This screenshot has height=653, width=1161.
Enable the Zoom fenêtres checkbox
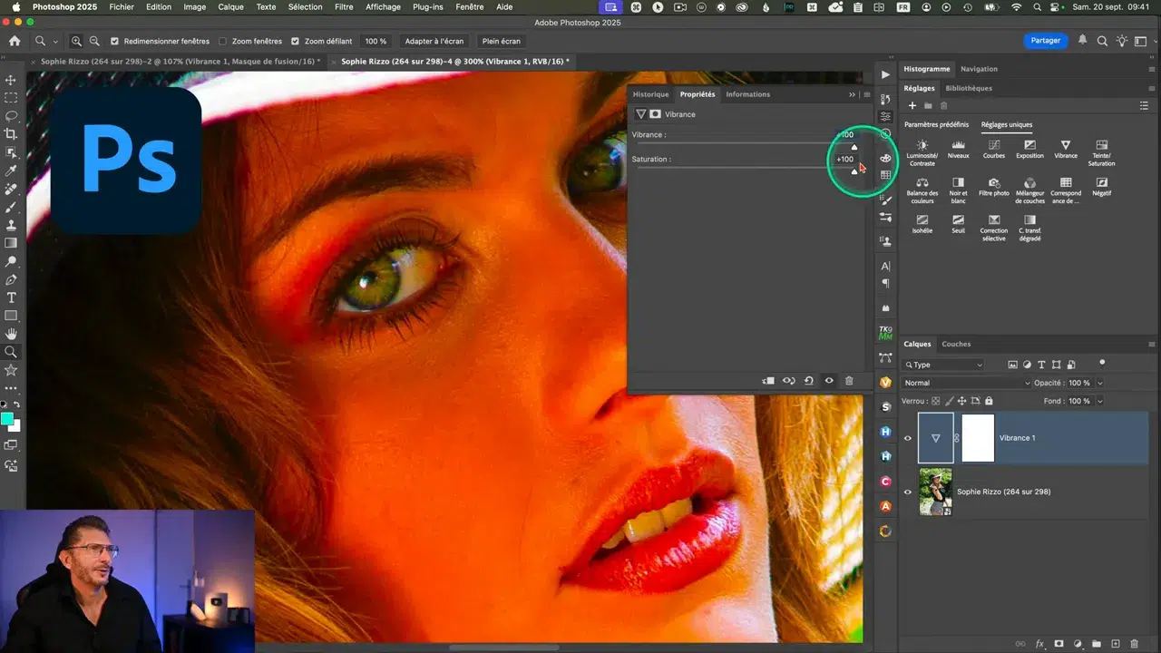click(223, 42)
